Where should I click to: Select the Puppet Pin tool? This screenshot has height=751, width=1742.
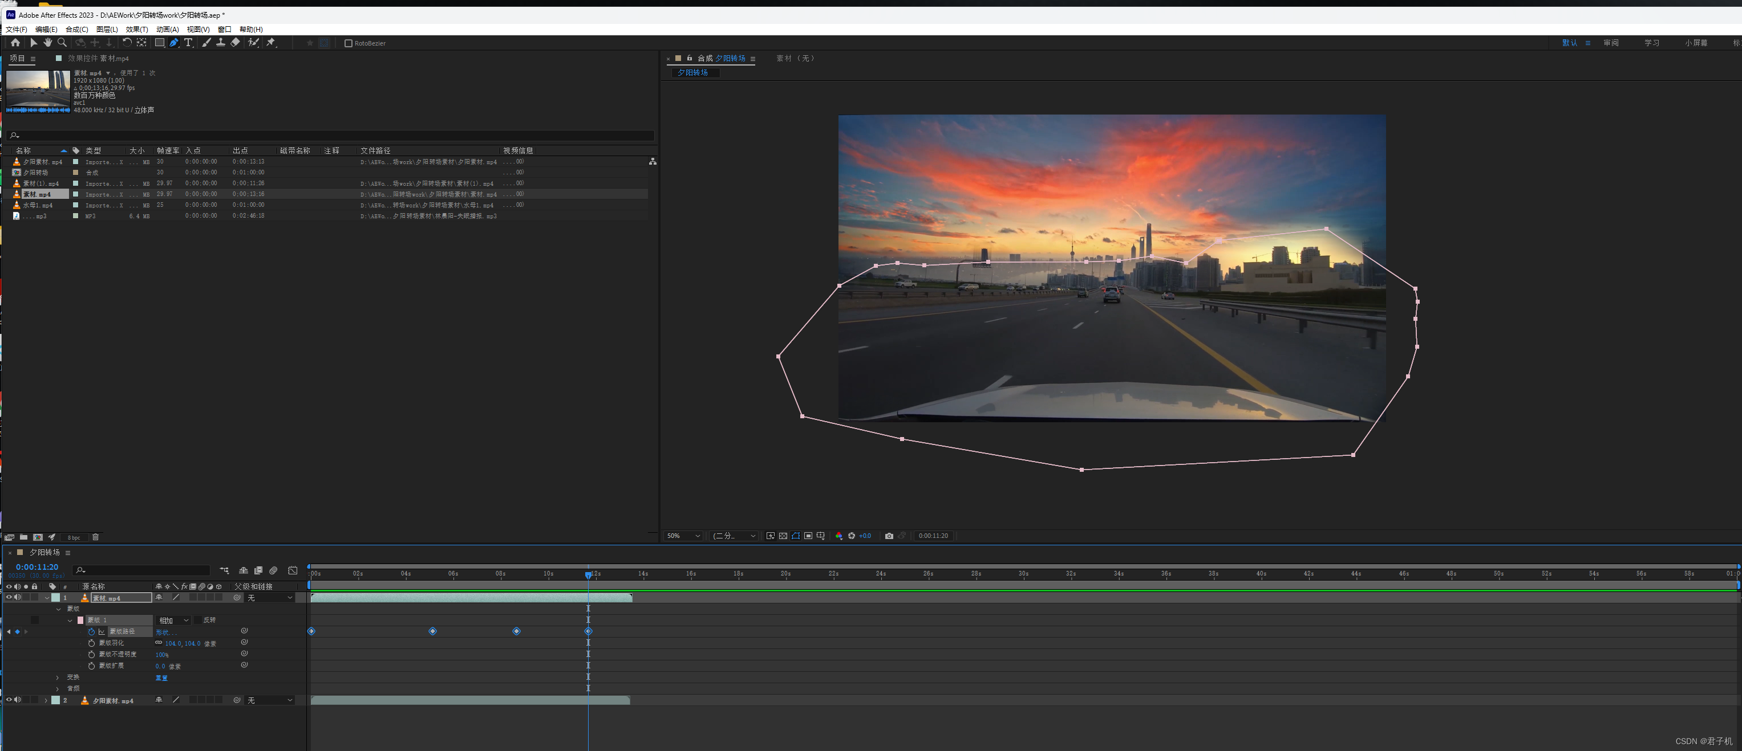click(270, 43)
